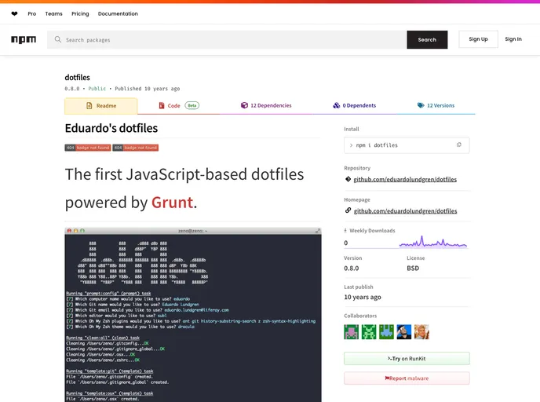Open the Pro menu item
This screenshot has height=402, width=540.
32,14
